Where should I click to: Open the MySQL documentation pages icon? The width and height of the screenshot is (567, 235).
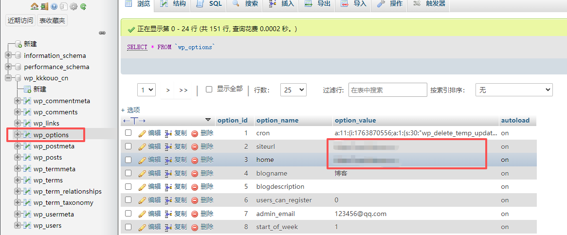pyautogui.click(x=64, y=6)
